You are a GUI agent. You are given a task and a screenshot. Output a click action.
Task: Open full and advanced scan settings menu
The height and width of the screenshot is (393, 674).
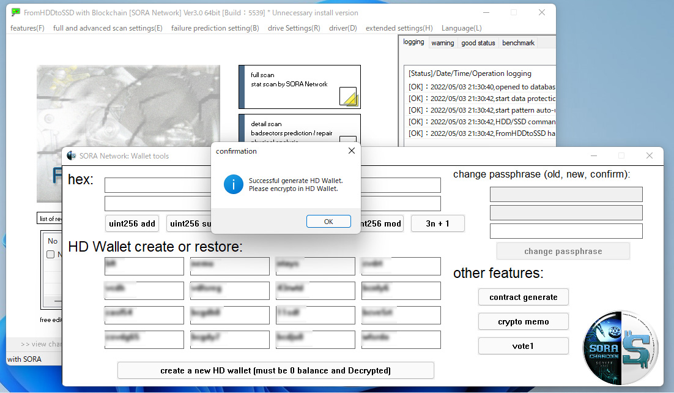coord(108,28)
